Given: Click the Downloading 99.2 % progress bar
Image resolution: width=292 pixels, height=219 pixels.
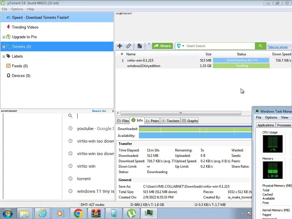Looking at the screenshot, I should click(x=241, y=60).
